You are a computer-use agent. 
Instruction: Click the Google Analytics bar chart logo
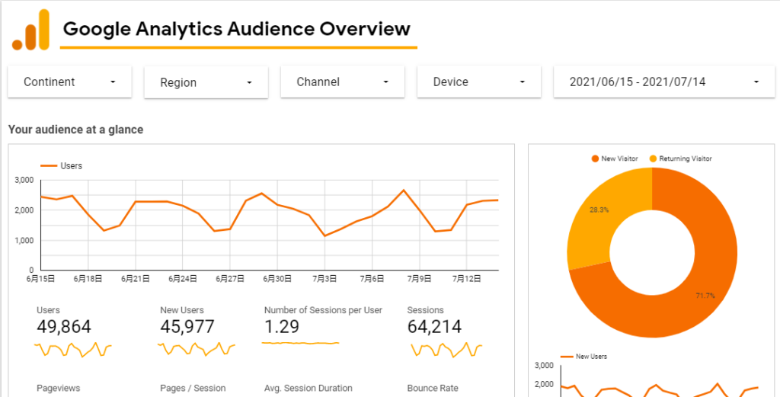pos(30,30)
